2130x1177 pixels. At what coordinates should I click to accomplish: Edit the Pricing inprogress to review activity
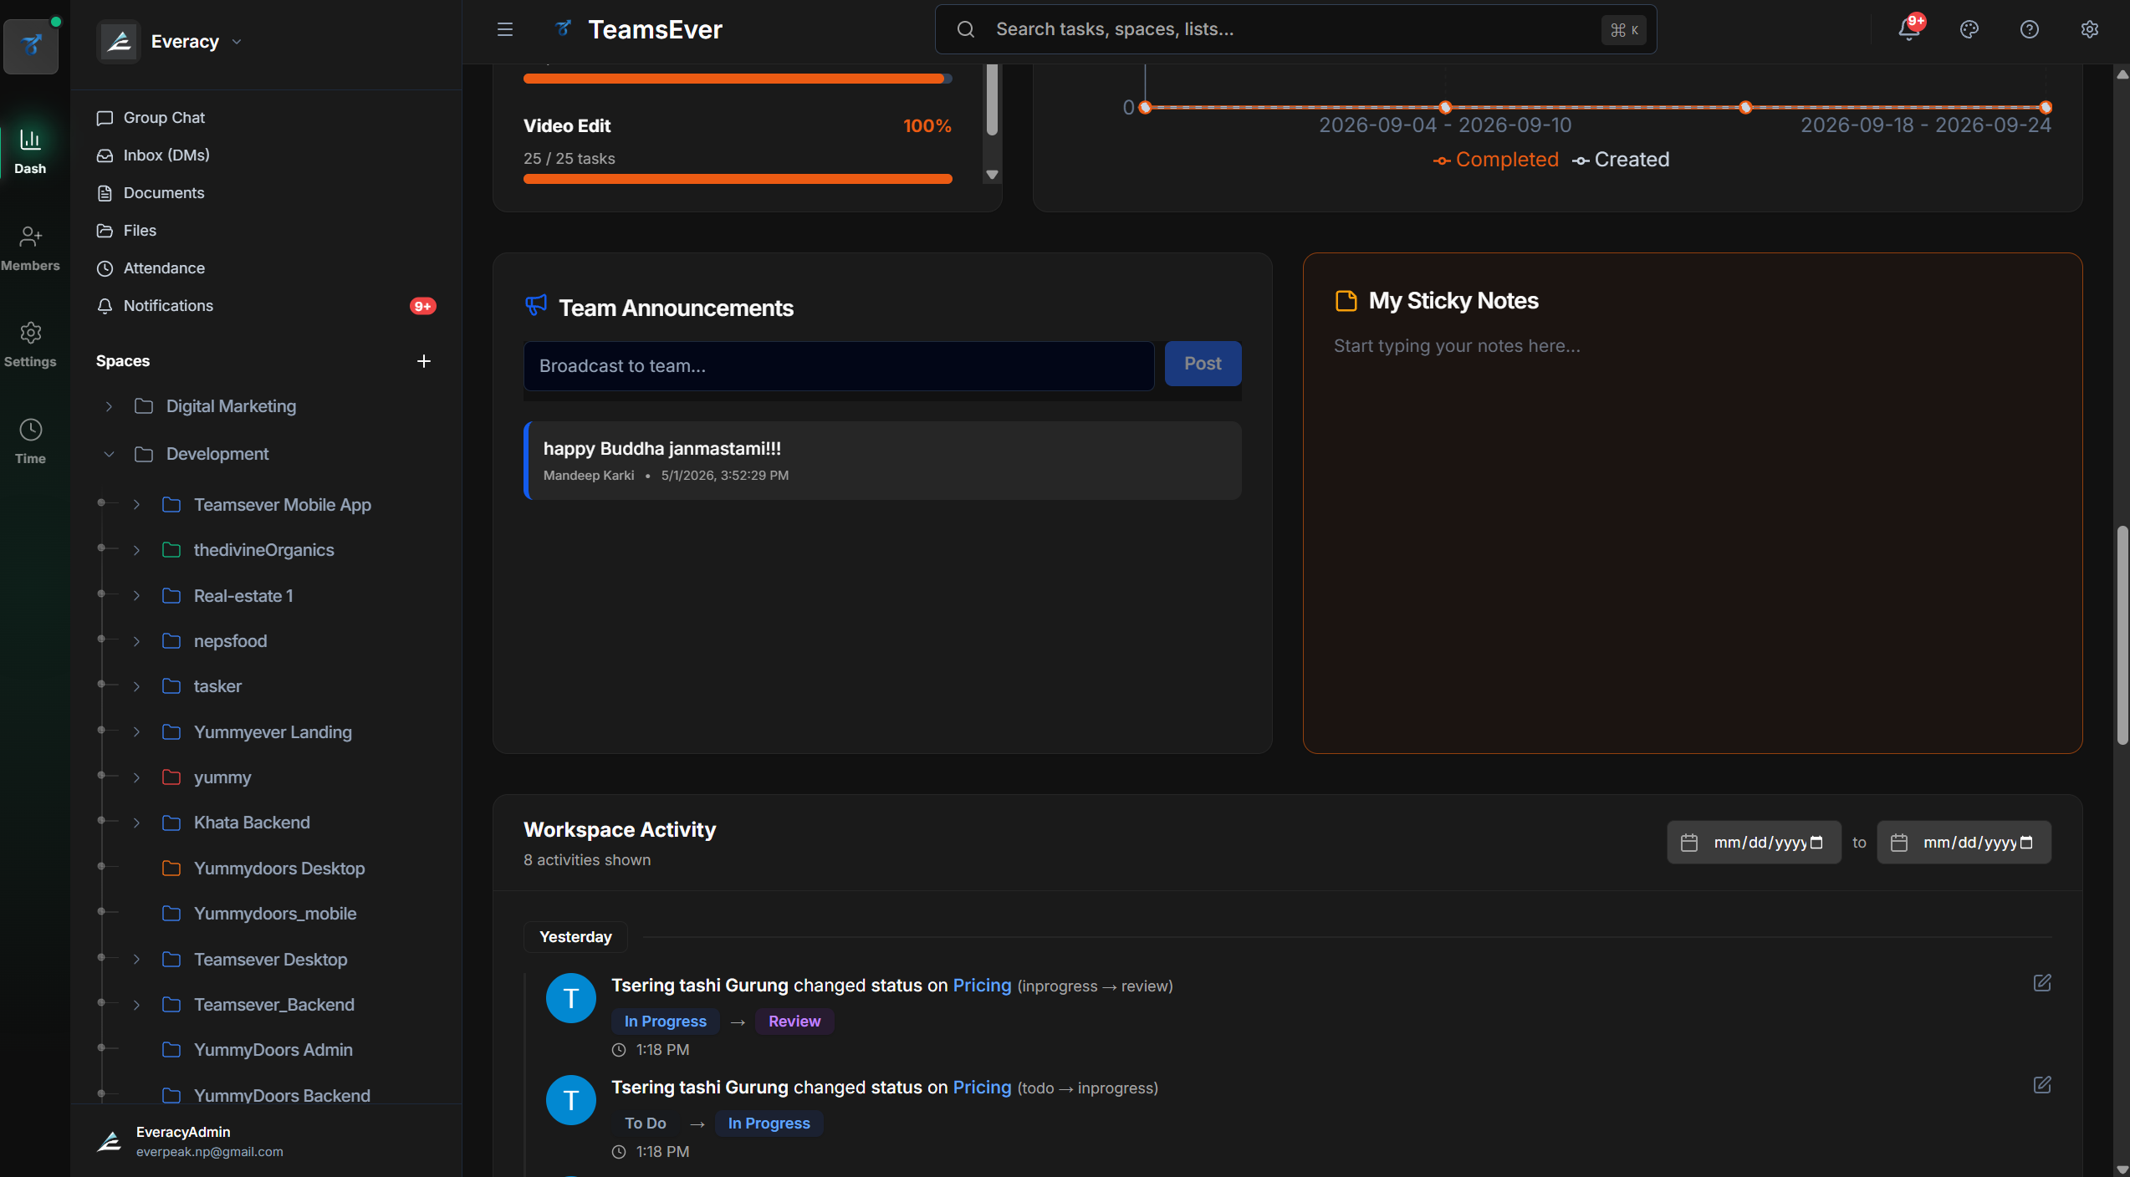2042,983
